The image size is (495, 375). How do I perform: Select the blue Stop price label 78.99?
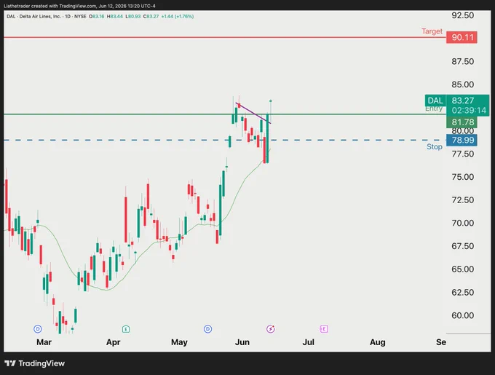(462, 140)
